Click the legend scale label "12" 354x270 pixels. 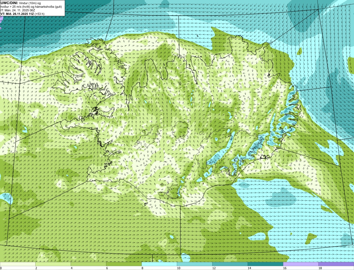[214, 268]
